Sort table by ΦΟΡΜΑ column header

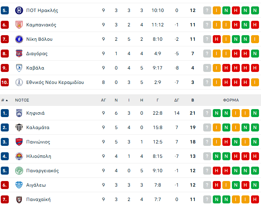[231, 100]
